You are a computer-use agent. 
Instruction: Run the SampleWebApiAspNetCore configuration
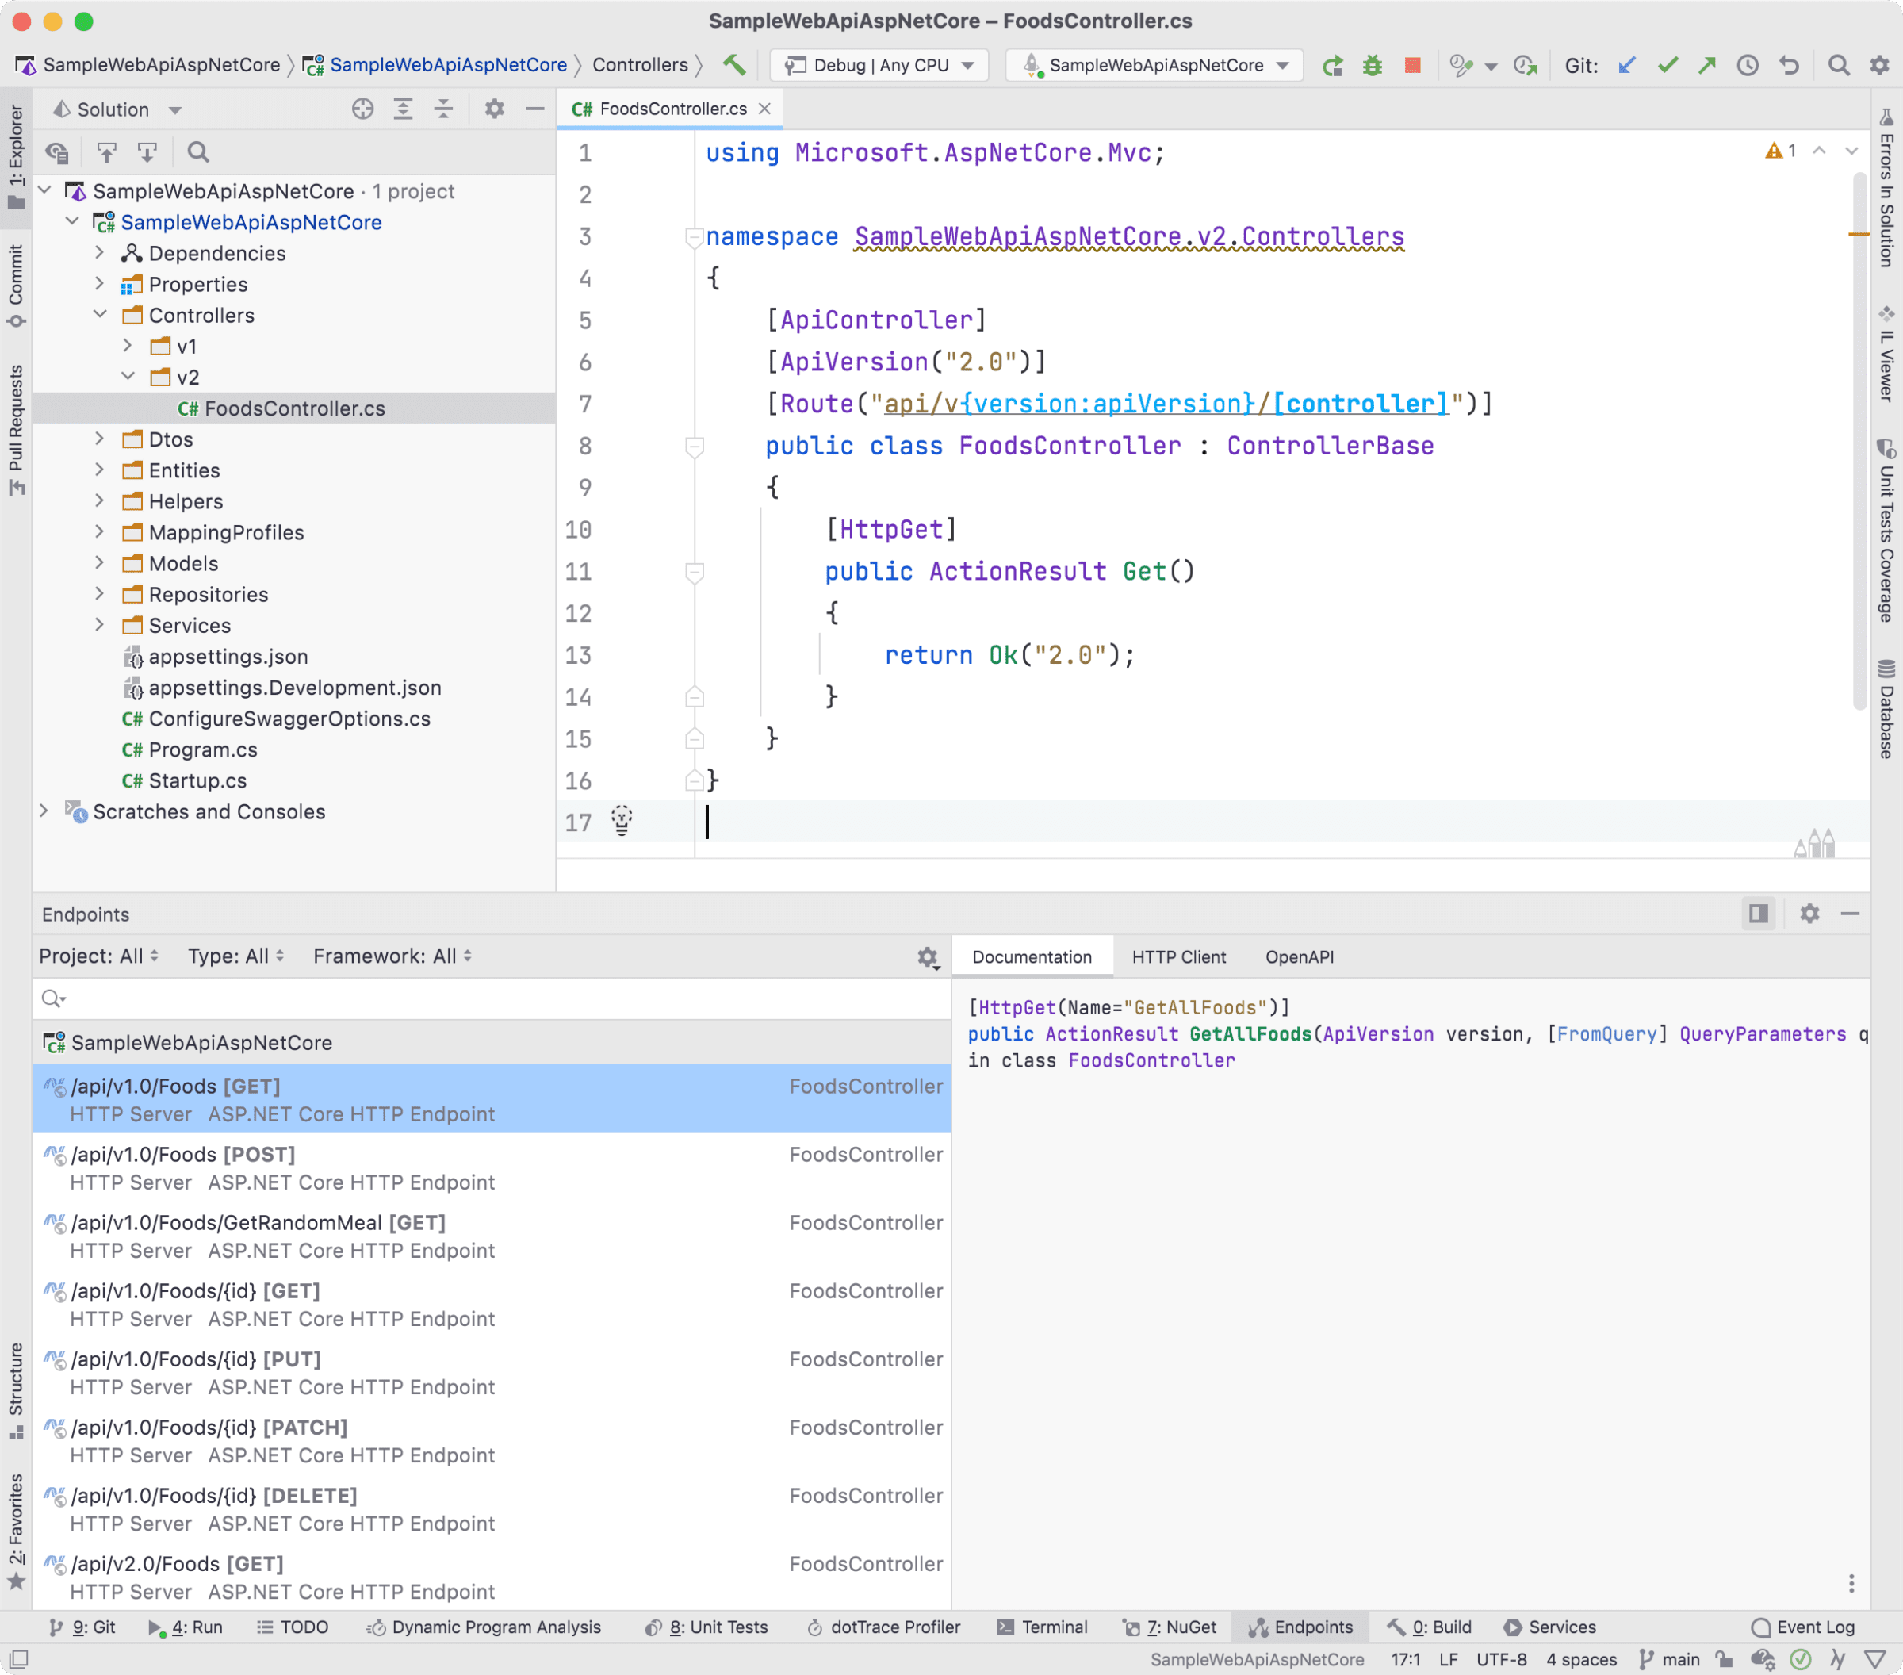pyautogui.click(x=1332, y=65)
